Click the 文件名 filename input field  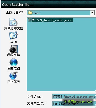(x=74, y=96)
